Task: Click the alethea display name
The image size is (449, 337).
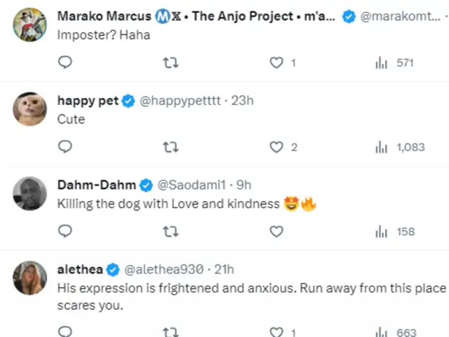Action: pyautogui.click(x=79, y=269)
